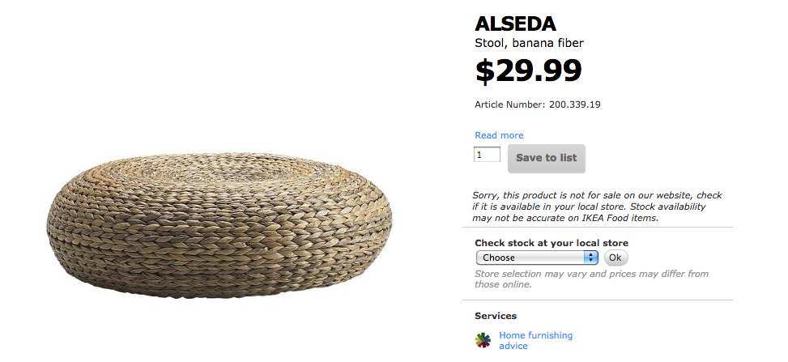Click the ALSEDA product title
The height and width of the screenshot is (362, 788).
pyautogui.click(x=515, y=23)
